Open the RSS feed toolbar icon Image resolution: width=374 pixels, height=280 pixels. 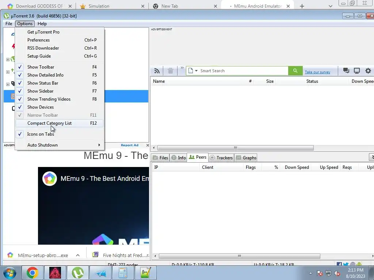pyautogui.click(x=157, y=71)
